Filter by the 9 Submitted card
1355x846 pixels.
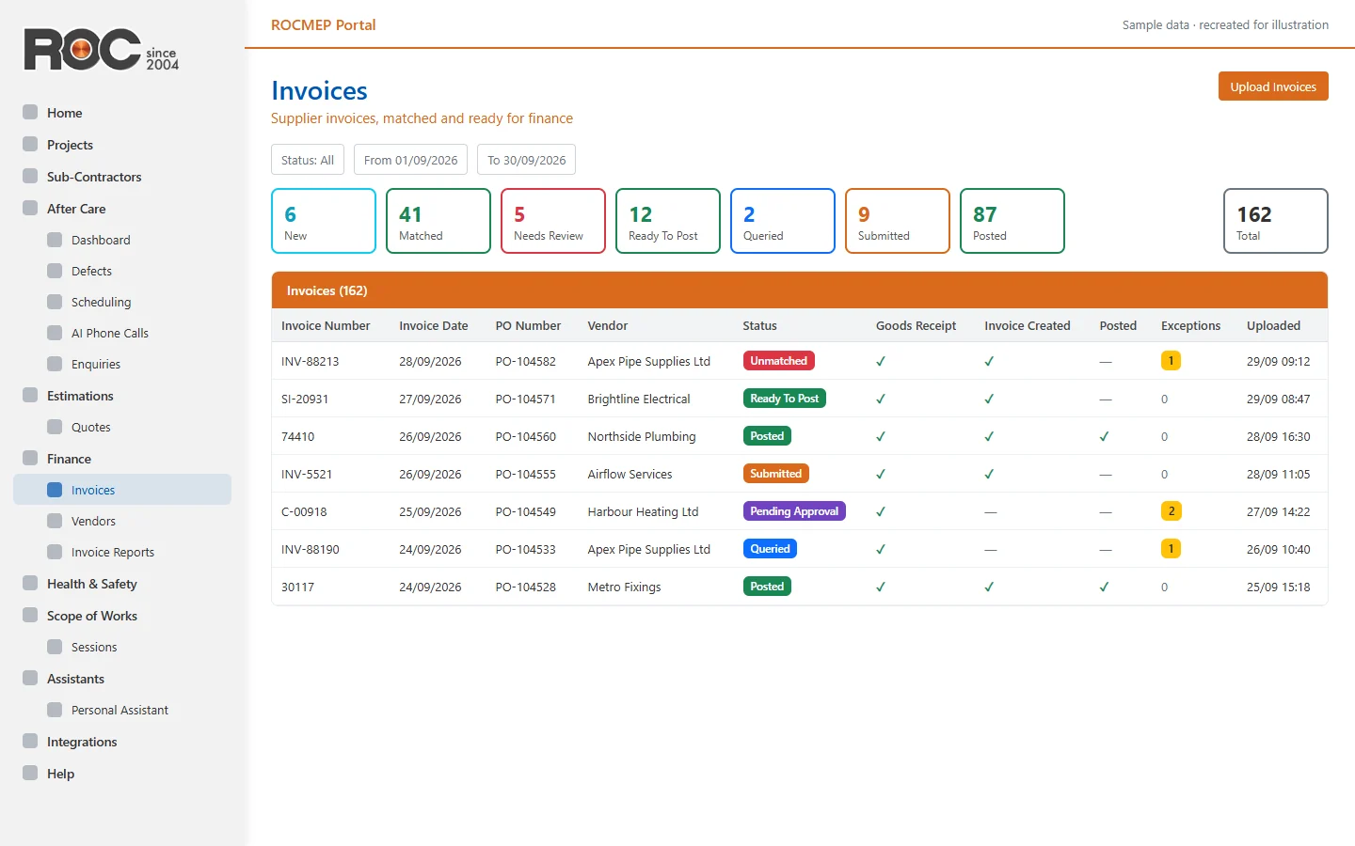(898, 221)
